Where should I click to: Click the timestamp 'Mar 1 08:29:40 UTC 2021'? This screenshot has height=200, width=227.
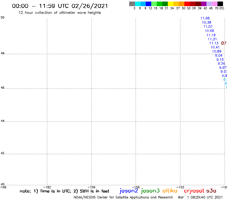pyautogui.click(x=200, y=198)
